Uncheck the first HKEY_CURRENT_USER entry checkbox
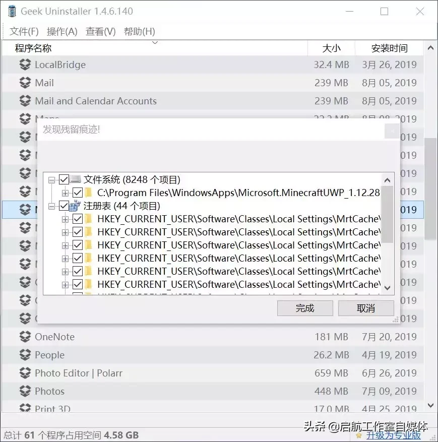This screenshot has width=438, height=442. pos(78,219)
